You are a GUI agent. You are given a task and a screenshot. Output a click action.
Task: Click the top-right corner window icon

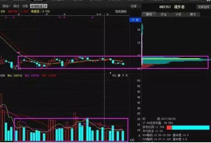pyautogui.click(x=208, y=0)
